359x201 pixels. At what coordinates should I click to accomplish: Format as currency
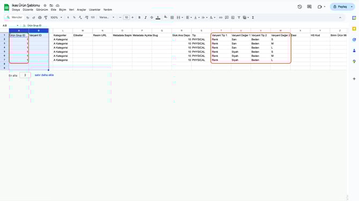tap(68, 18)
